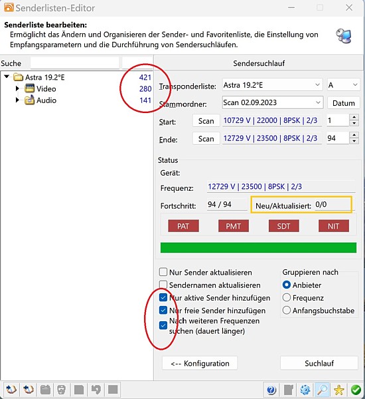The height and width of the screenshot is (399, 365).
Task: Open the Transponderliste Astra 19.2°E dropdown
Action: click(x=272, y=85)
